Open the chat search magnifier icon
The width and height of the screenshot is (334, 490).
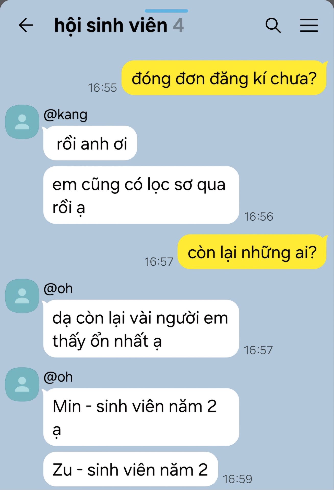(x=273, y=25)
